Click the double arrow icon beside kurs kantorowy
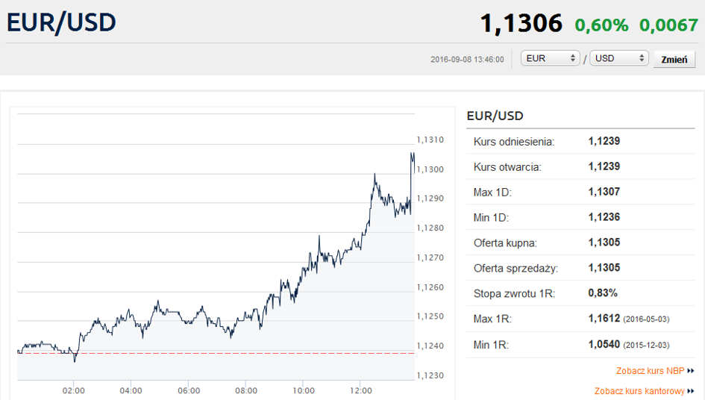This screenshot has width=705, height=400. click(691, 391)
